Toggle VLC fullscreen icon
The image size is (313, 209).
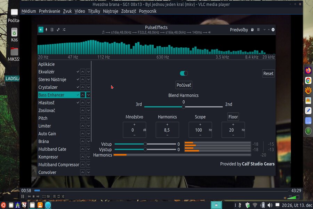point(44,196)
